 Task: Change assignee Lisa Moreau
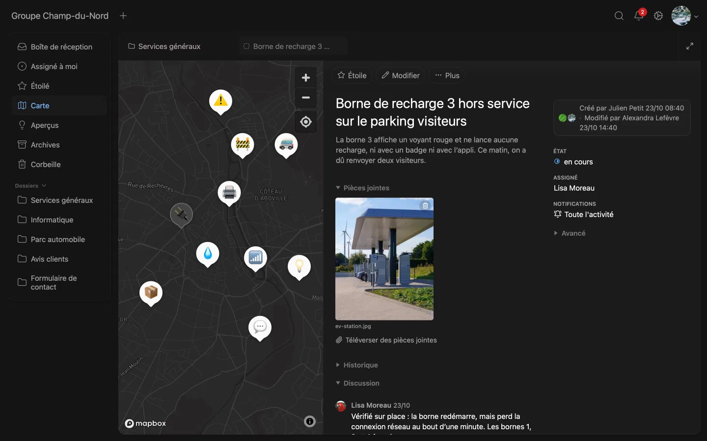pos(574,188)
